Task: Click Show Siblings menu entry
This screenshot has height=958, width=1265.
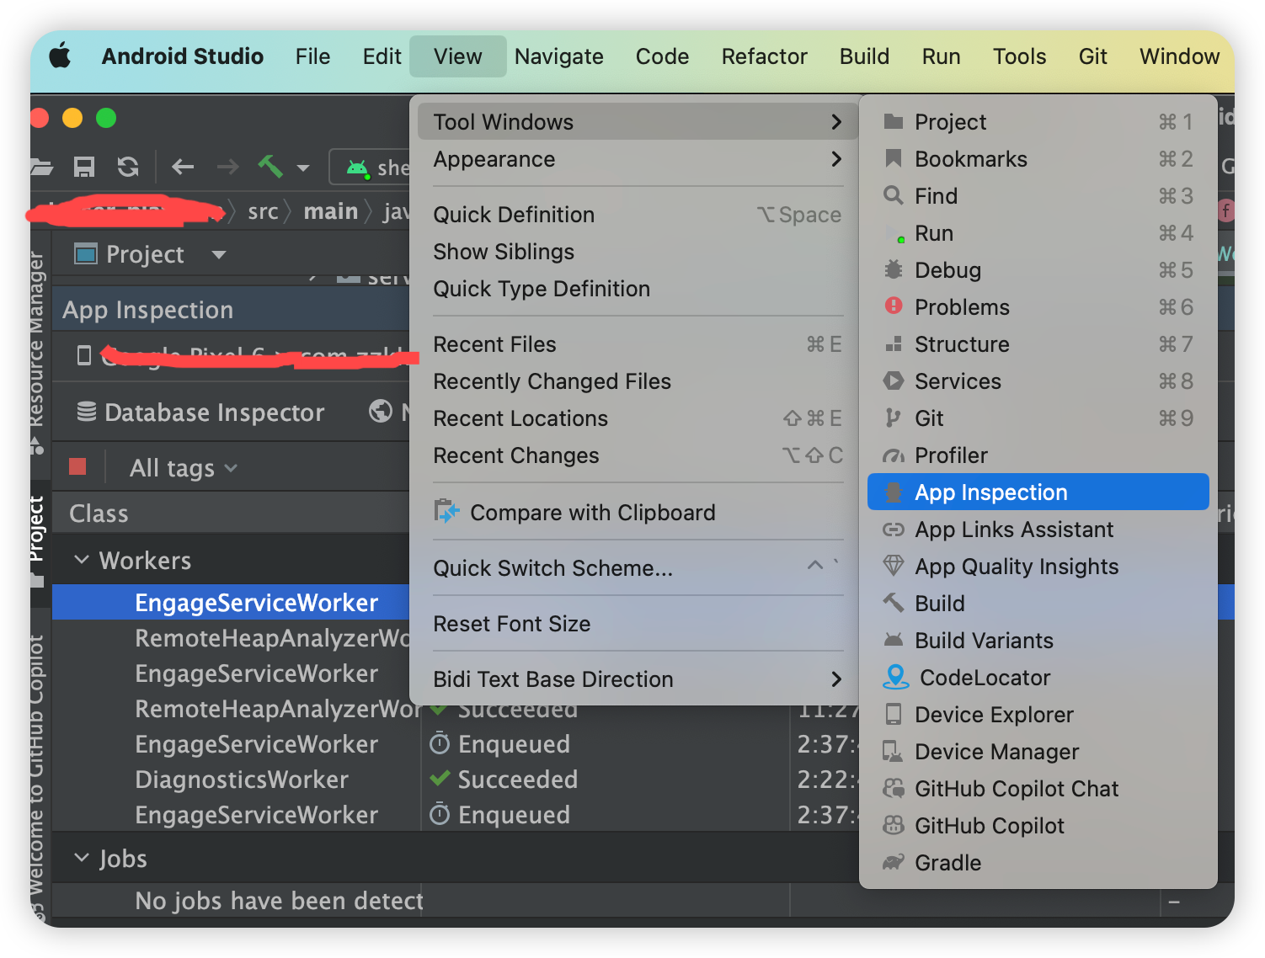Action: click(x=637, y=252)
